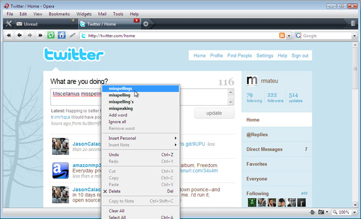Click the Rewind navigation button
Image resolution: width=361 pixels, height=219 pixels.
9,36
